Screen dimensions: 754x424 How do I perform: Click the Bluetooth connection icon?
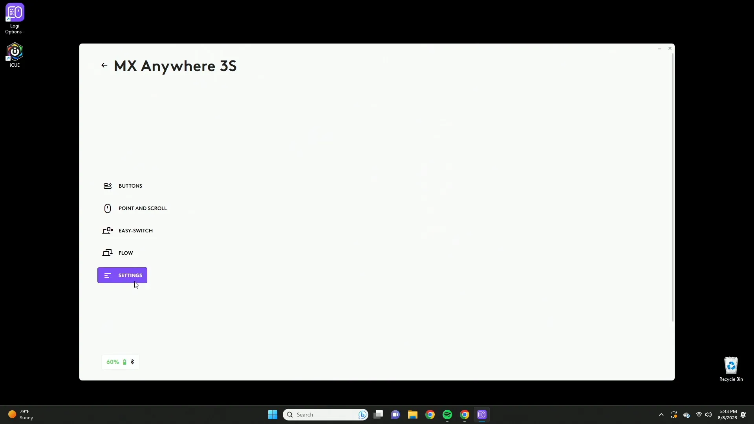coord(132,362)
